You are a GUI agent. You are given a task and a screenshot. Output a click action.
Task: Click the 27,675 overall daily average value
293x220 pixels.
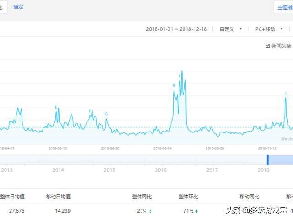pos(16,211)
